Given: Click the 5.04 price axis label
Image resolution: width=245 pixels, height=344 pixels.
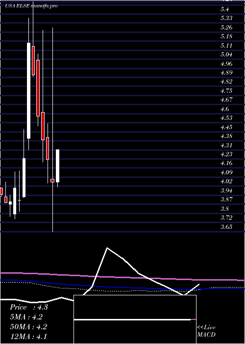Looking at the screenshot, I should pos(226,55).
